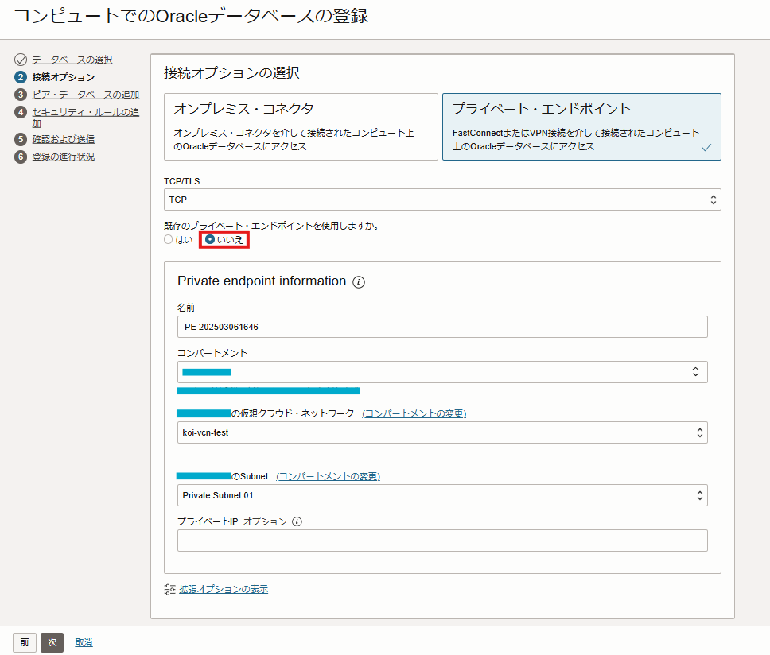Click the step 6 circle for 登録の進行状況

pos(19,156)
